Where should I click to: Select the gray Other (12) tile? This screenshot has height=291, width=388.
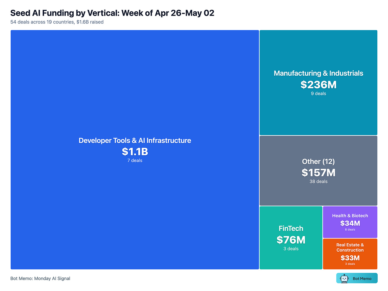tap(318, 171)
